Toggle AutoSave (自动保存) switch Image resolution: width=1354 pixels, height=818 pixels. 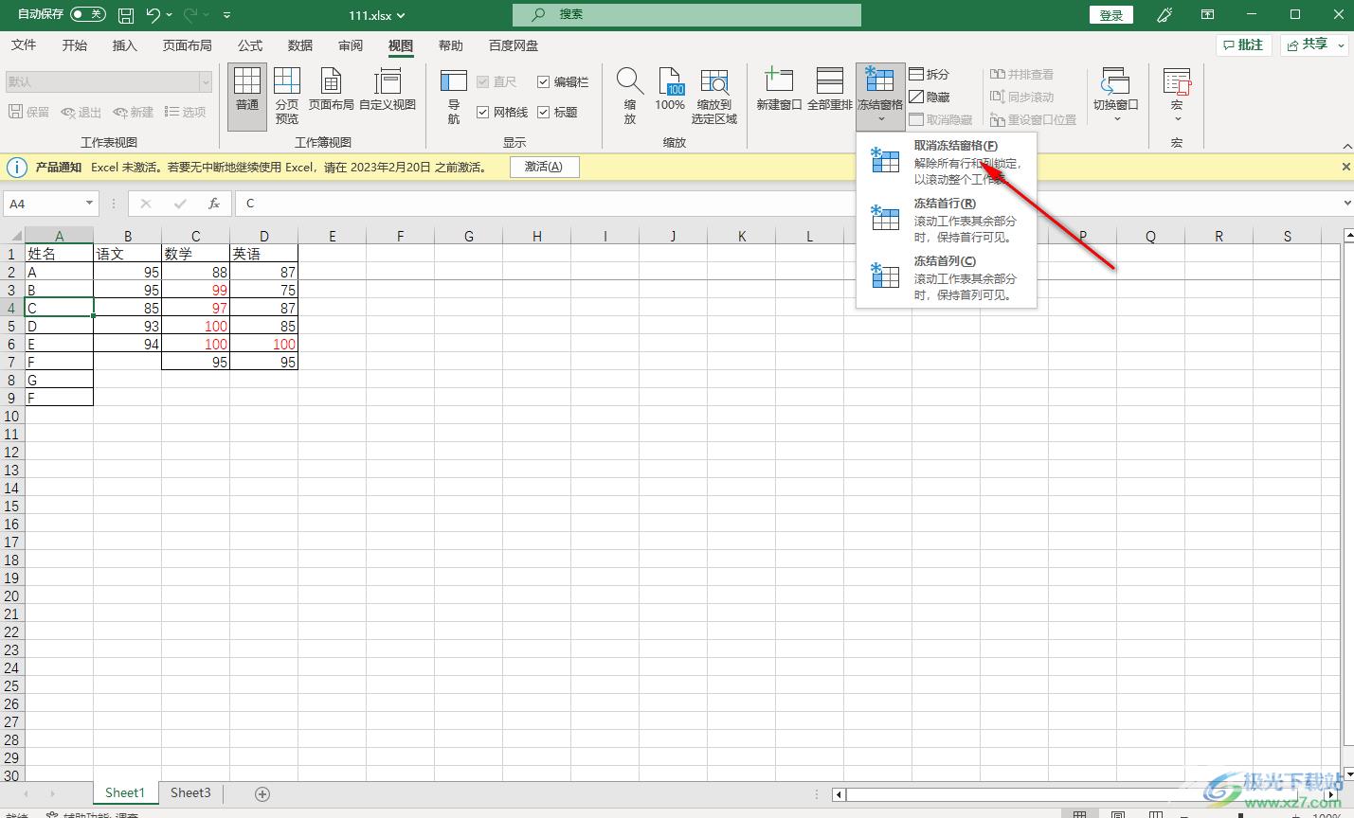[87, 14]
